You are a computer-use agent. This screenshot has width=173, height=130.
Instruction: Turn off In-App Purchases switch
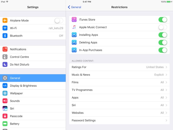tap(163, 50)
